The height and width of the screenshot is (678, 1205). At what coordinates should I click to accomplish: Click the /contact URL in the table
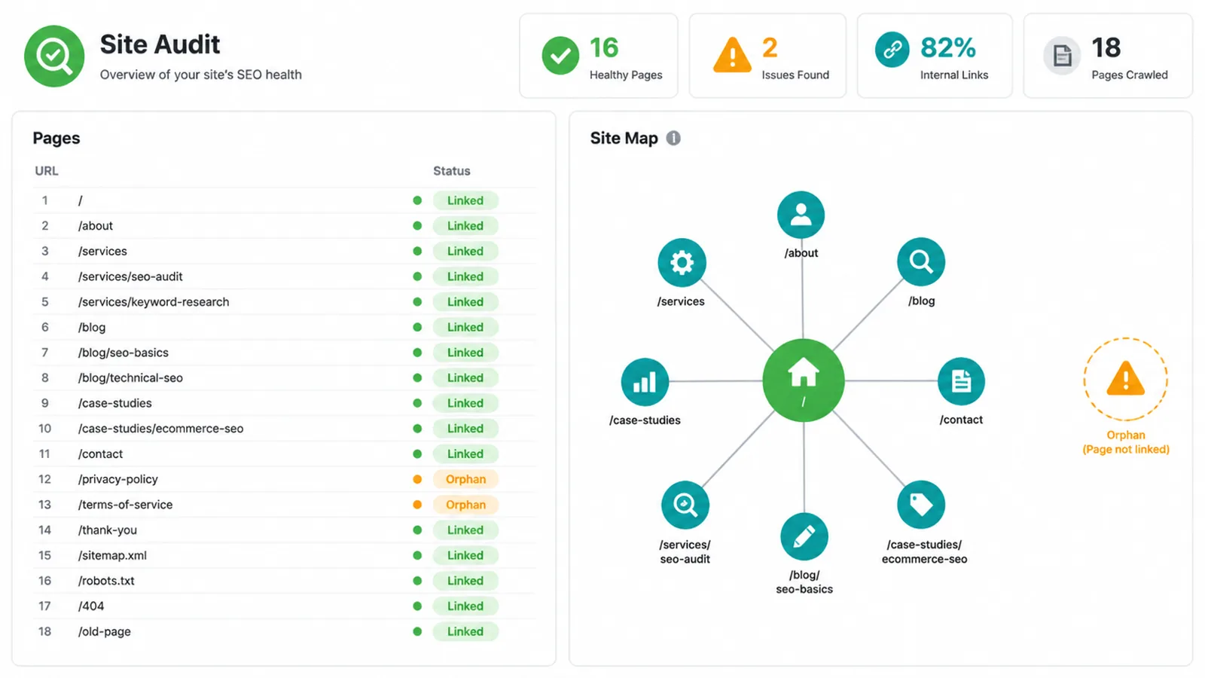[x=100, y=454]
